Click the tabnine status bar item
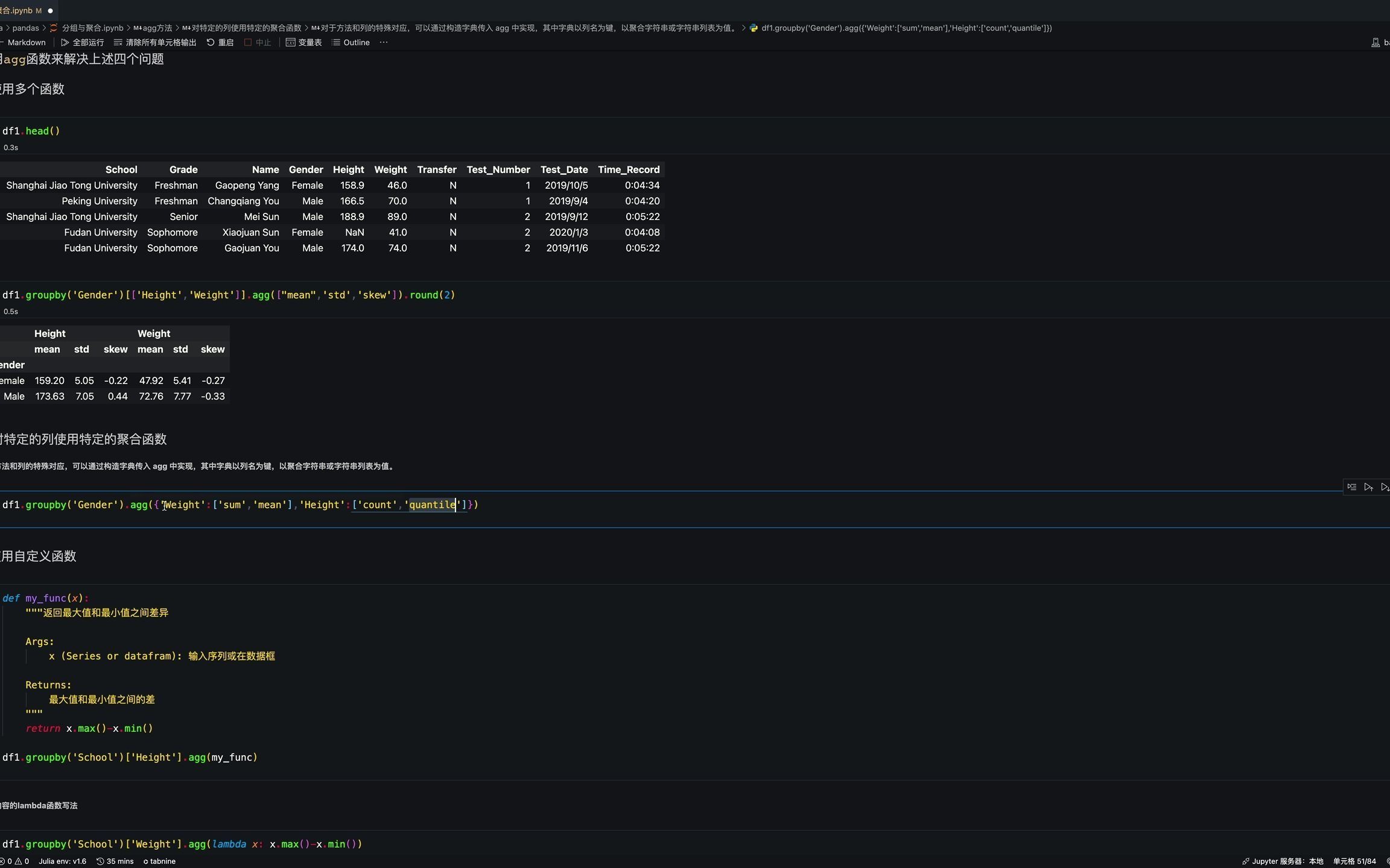The width and height of the screenshot is (1390, 868). click(159, 861)
